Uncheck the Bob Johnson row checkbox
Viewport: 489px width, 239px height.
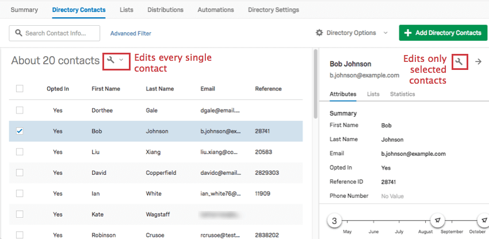(x=20, y=131)
